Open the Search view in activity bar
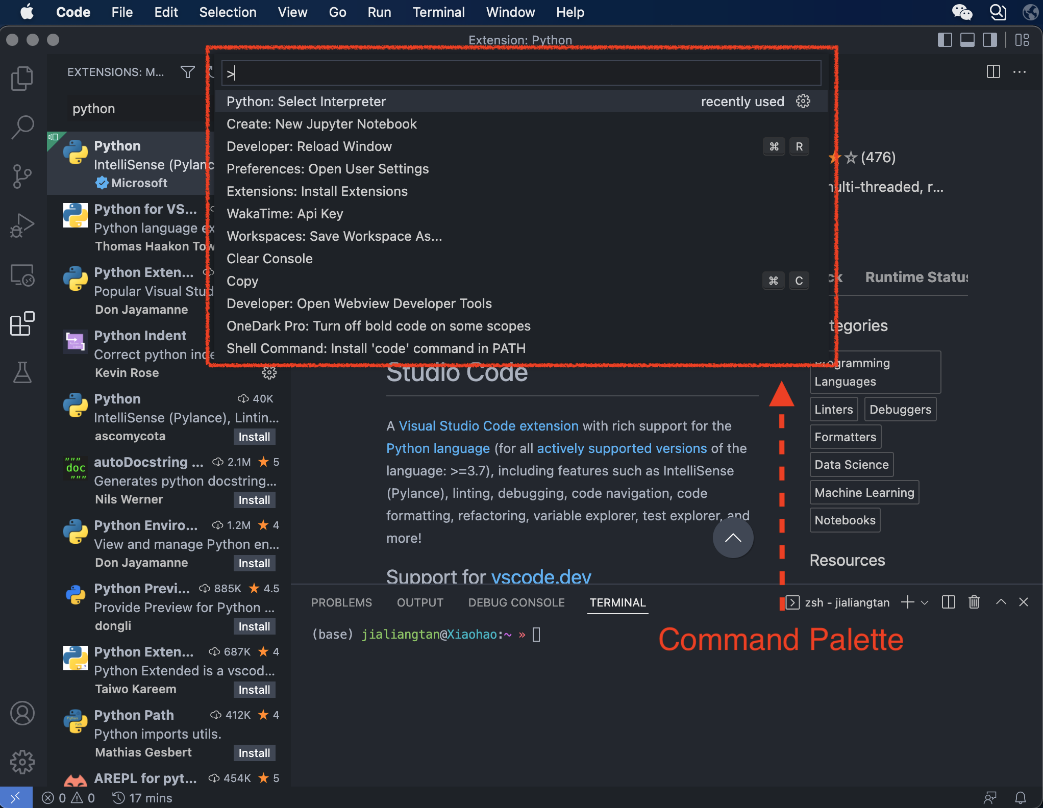 pyautogui.click(x=22, y=127)
